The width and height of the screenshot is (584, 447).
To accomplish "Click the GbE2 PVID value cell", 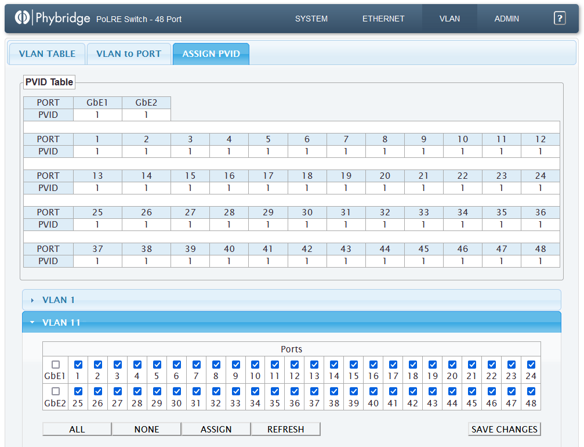I will point(146,115).
